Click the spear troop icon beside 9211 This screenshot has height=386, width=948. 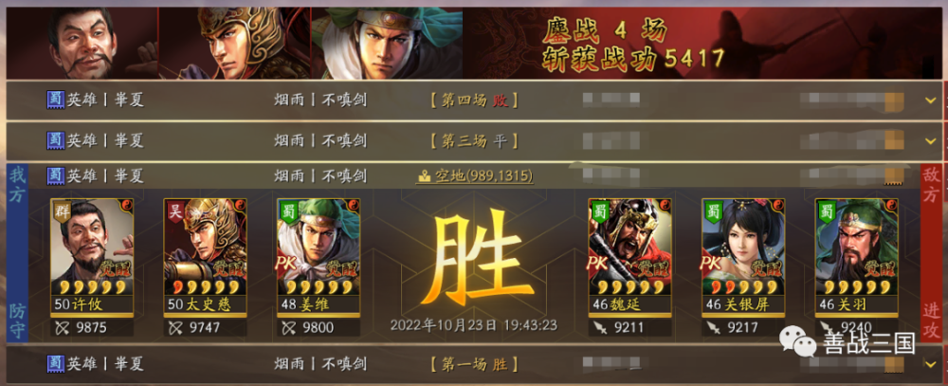coord(600,328)
